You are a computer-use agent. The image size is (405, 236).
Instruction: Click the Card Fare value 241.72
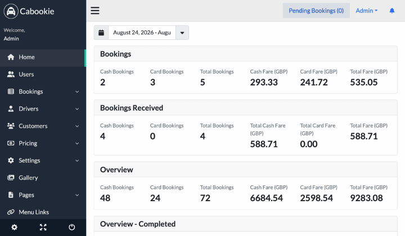pyautogui.click(x=314, y=82)
